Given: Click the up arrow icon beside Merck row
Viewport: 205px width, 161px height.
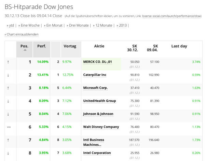Looking at the screenshot, I should pyautogui.click(x=8, y=62).
